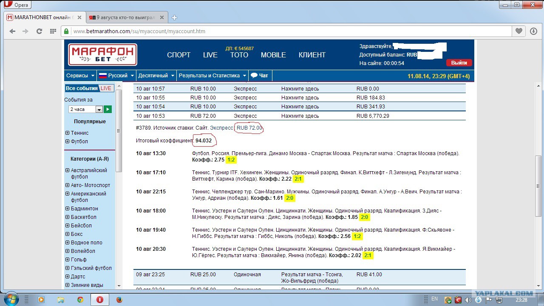Add page to bookmarks with heart icon
This screenshot has height=306, width=544.
point(519,31)
